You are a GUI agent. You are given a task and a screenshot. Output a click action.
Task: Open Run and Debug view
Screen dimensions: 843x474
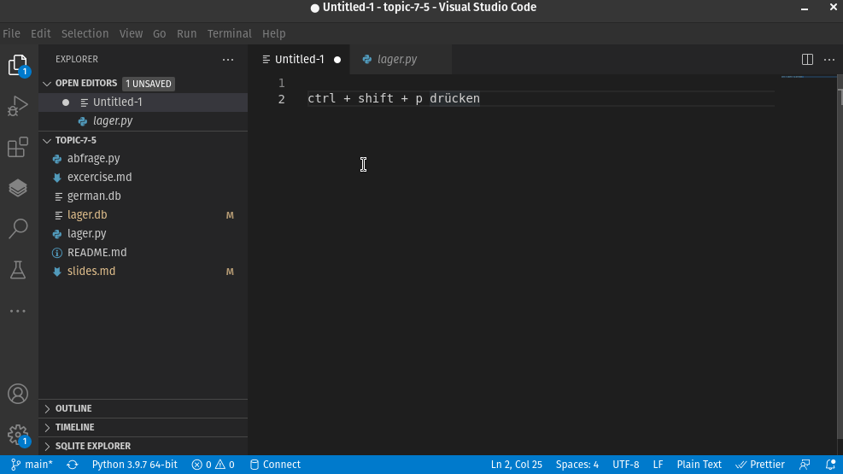click(x=18, y=107)
